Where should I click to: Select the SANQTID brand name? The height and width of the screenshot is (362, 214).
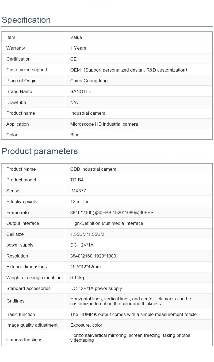pos(80,92)
